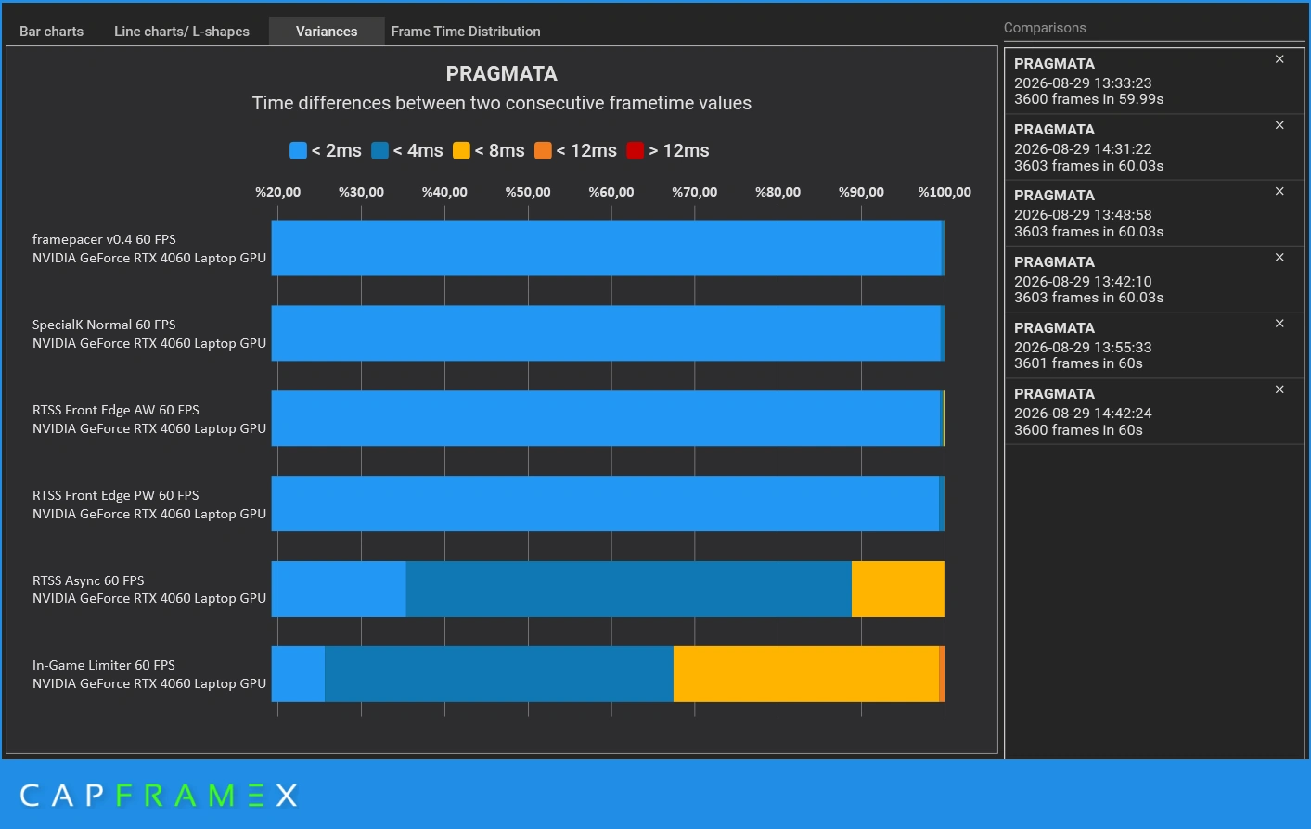Click the %20,00 axis label
This screenshot has height=829, width=1311.
[x=278, y=192]
